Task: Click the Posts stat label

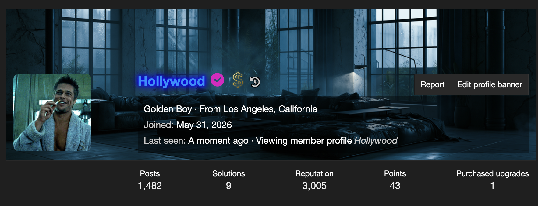Action: coord(150,173)
